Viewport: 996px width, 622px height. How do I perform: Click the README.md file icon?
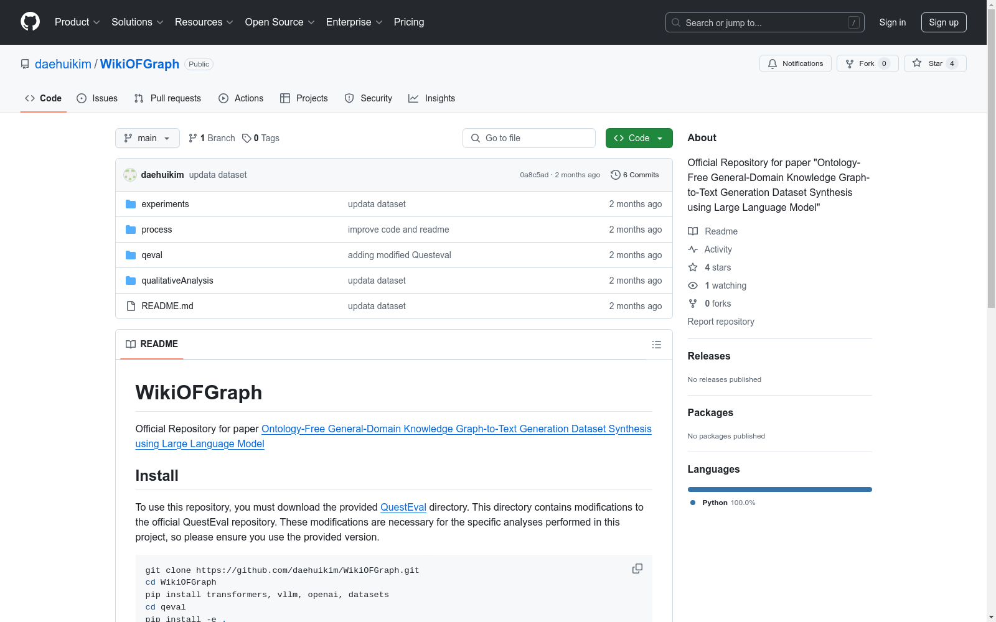point(131,306)
